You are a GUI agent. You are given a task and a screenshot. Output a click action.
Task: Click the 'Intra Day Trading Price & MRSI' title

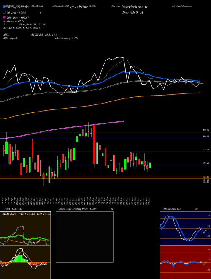pos(86,209)
